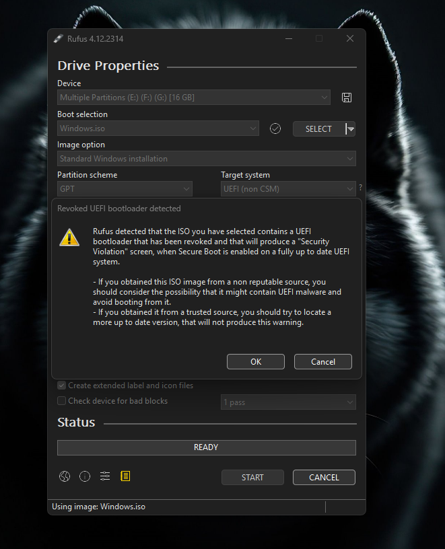The width and height of the screenshot is (445, 549).
Task: Click the 'Target system' label
Action: coord(245,175)
